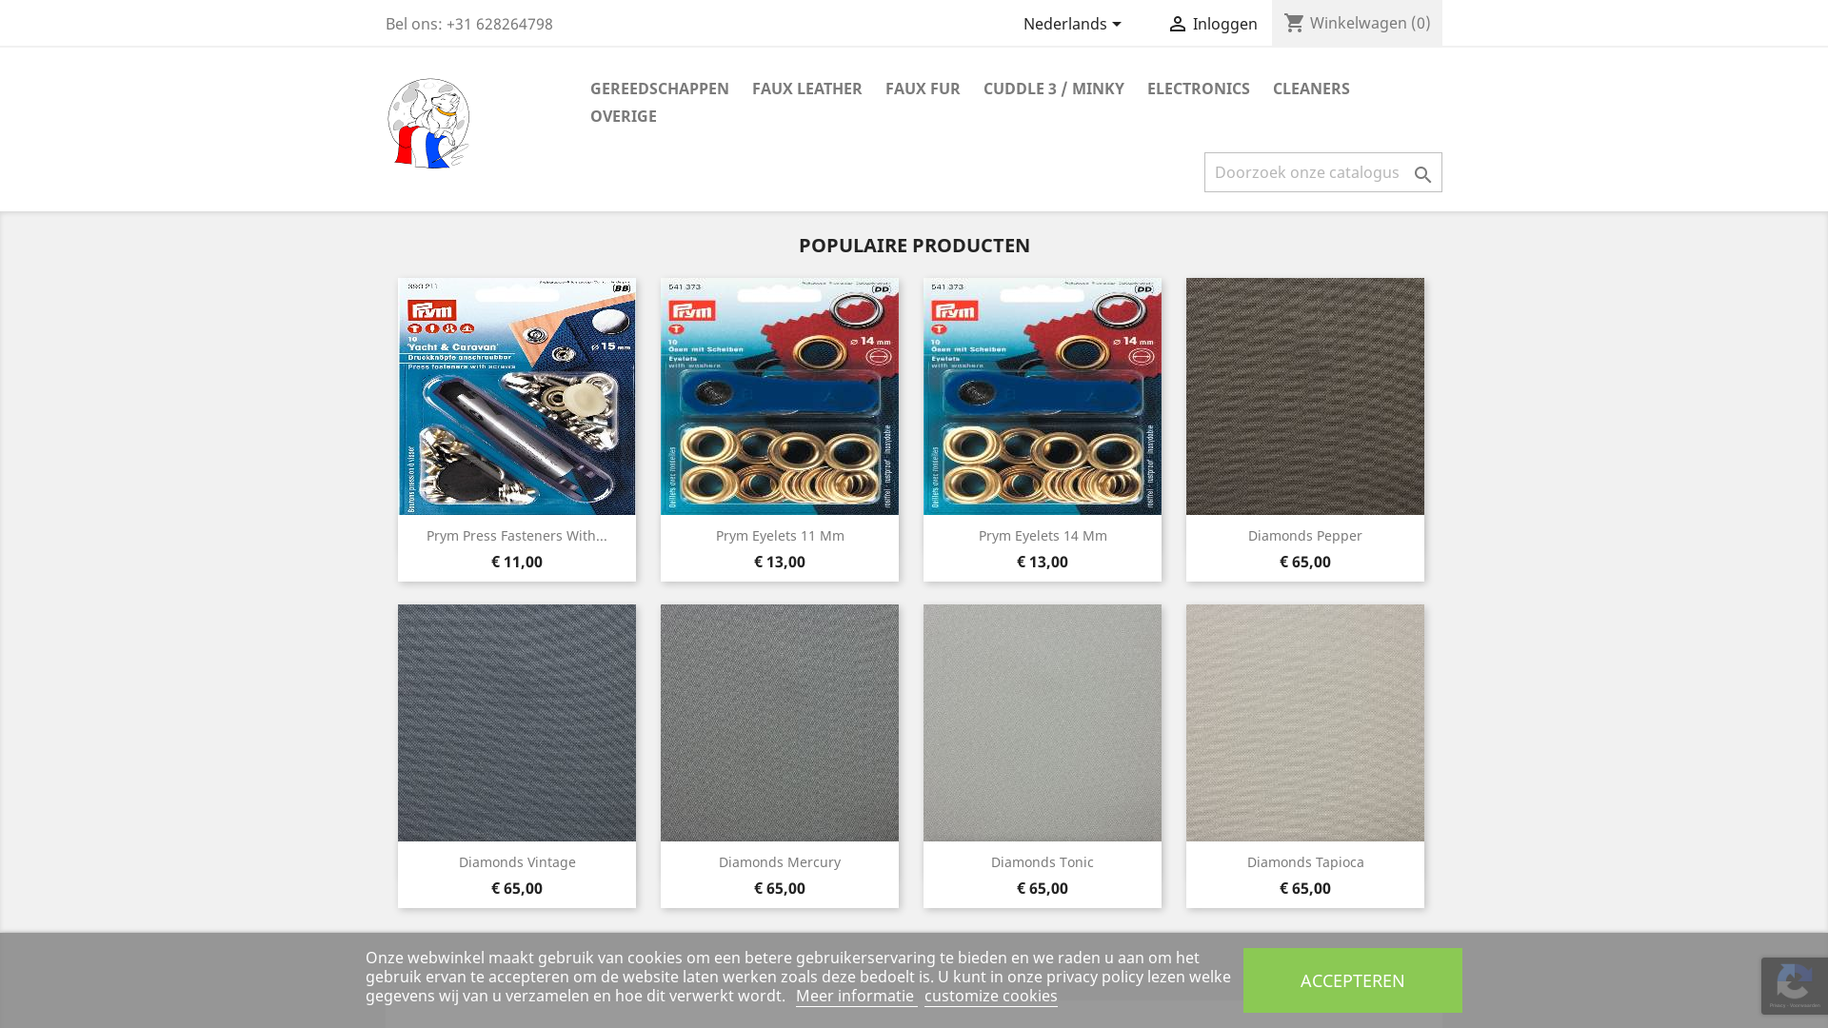
Task: Open the shop's cat logo
Action: tap(428, 124)
